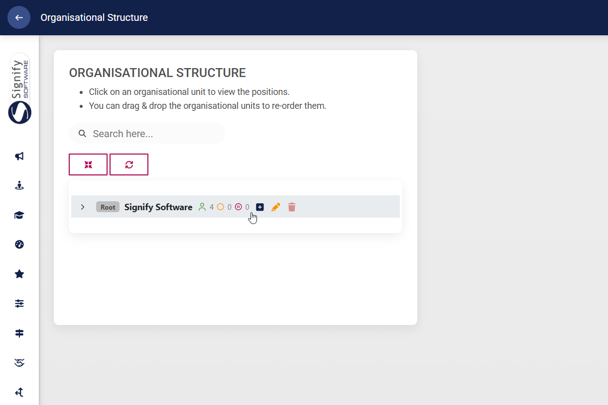Edit Signify Software using the pencil icon
The height and width of the screenshot is (405, 608).
pyautogui.click(x=275, y=207)
